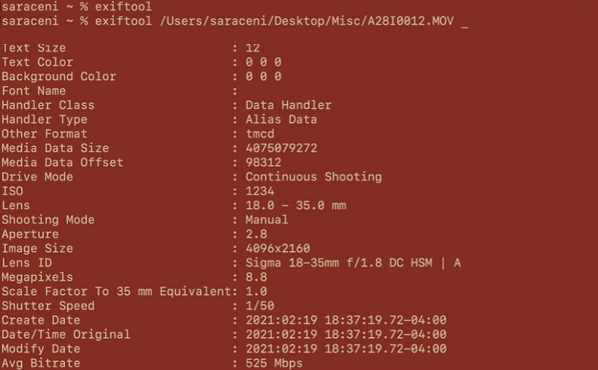Click the Modify Date timestamp value
This screenshot has width=598, height=370.
(x=345, y=348)
